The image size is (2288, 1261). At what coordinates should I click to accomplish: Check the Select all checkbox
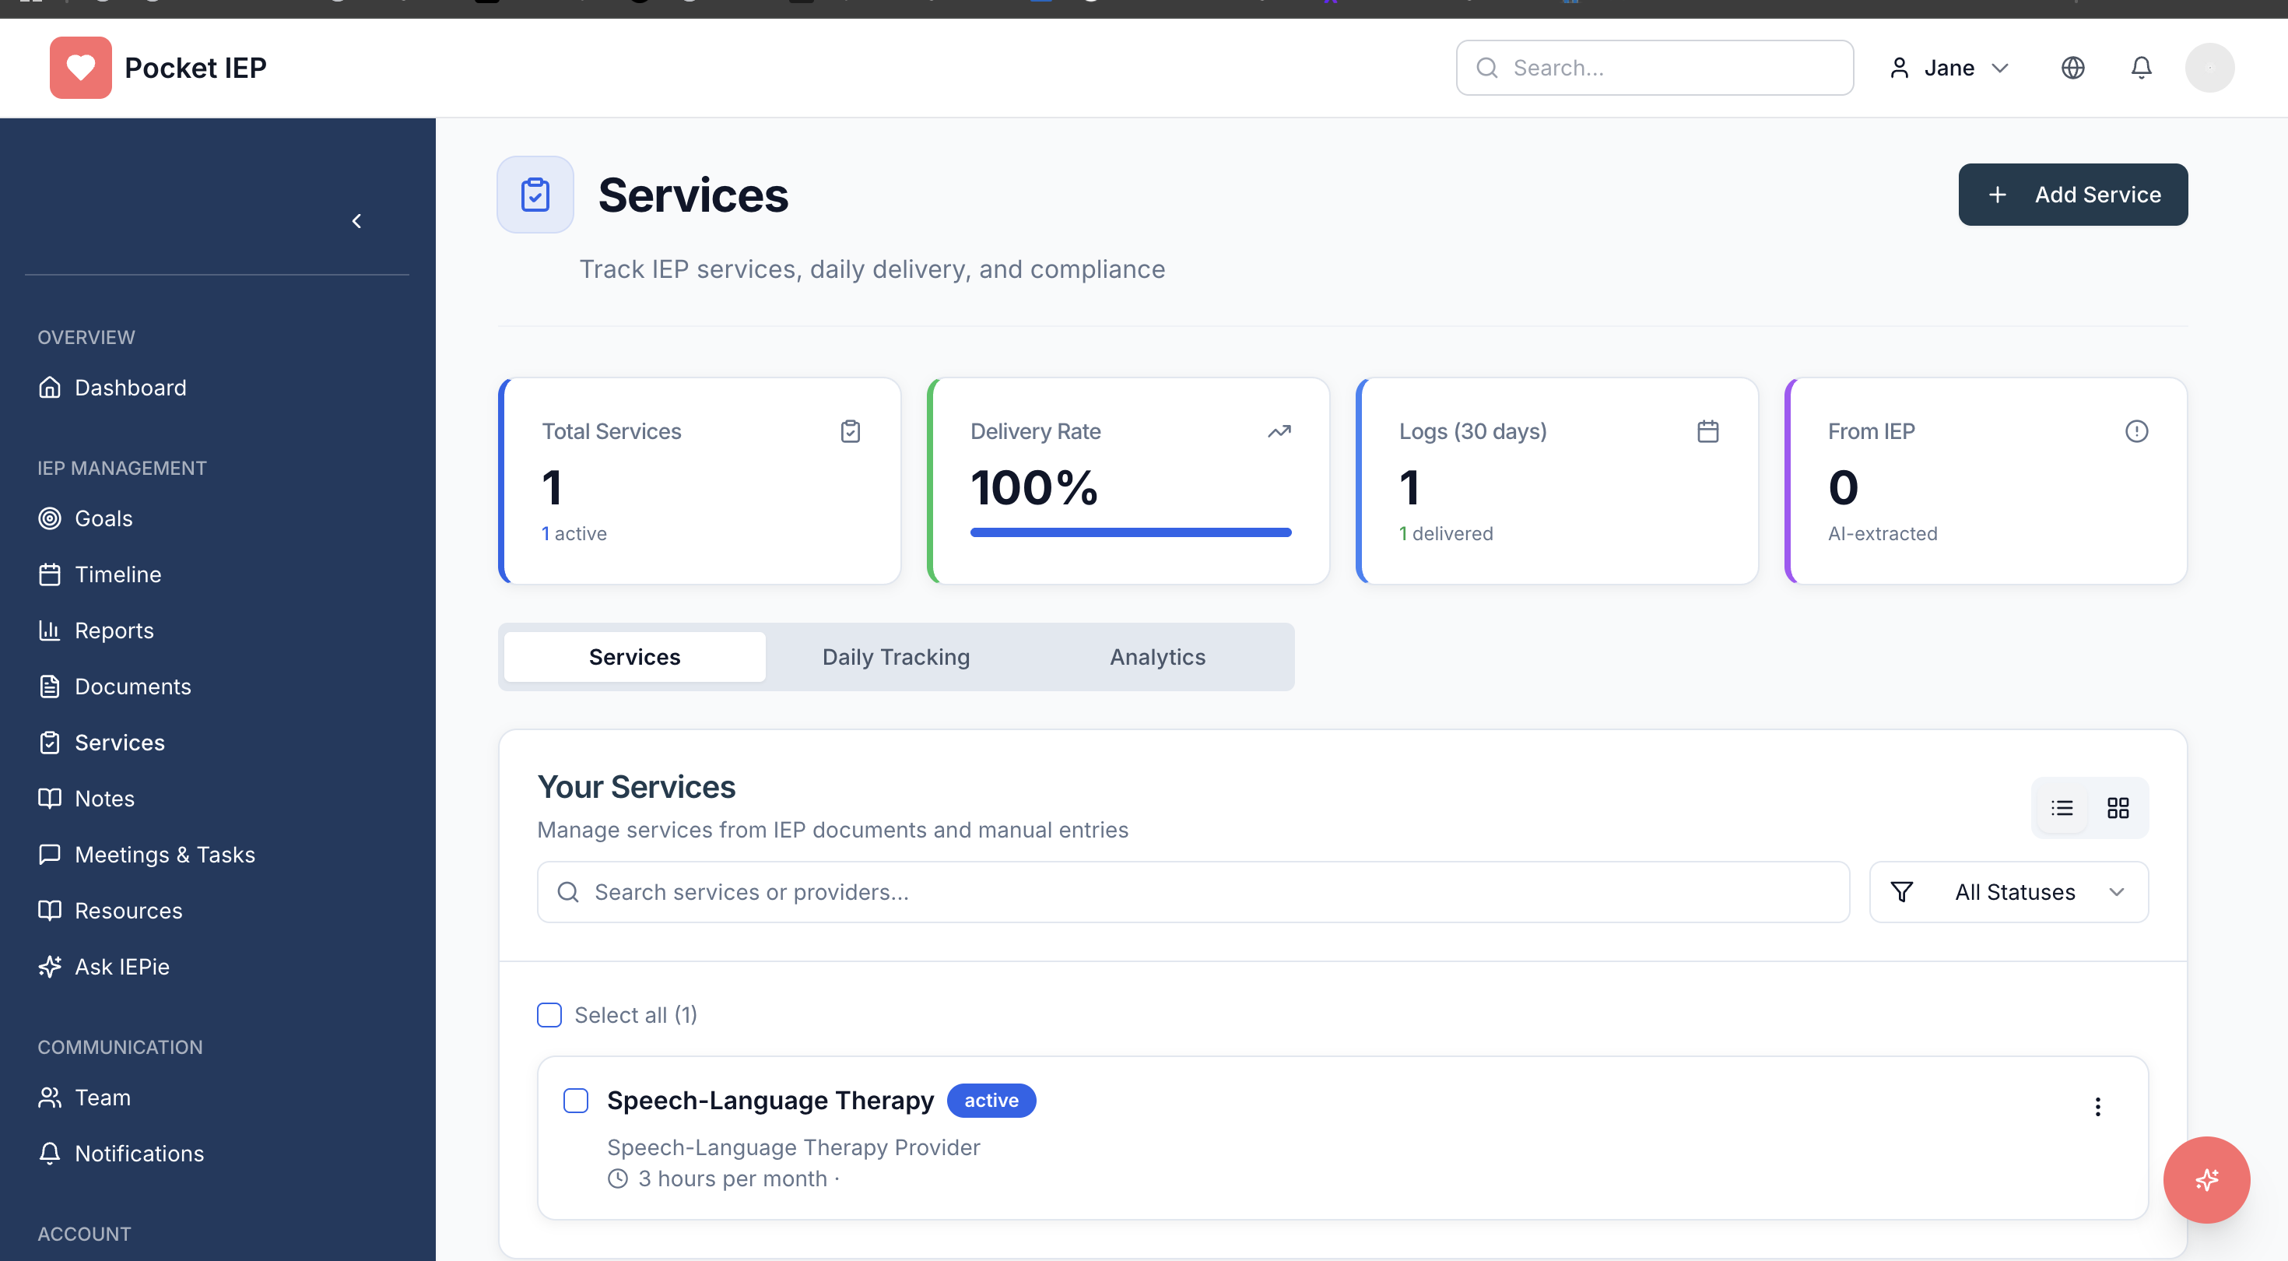click(x=549, y=1015)
